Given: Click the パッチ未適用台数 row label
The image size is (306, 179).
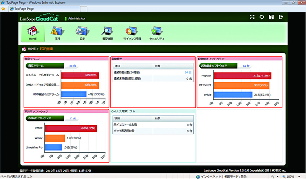Looking at the screenshot, I should [x=124, y=131].
